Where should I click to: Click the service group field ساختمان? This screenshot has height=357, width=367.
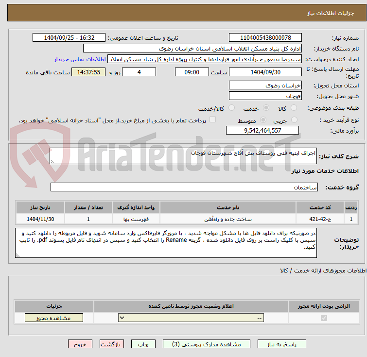(x=184, y=187)
